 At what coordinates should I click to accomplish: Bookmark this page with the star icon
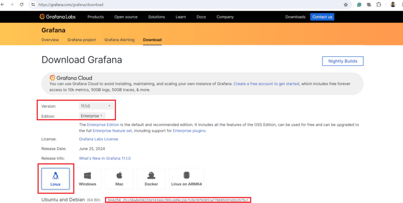pos(346,5)
